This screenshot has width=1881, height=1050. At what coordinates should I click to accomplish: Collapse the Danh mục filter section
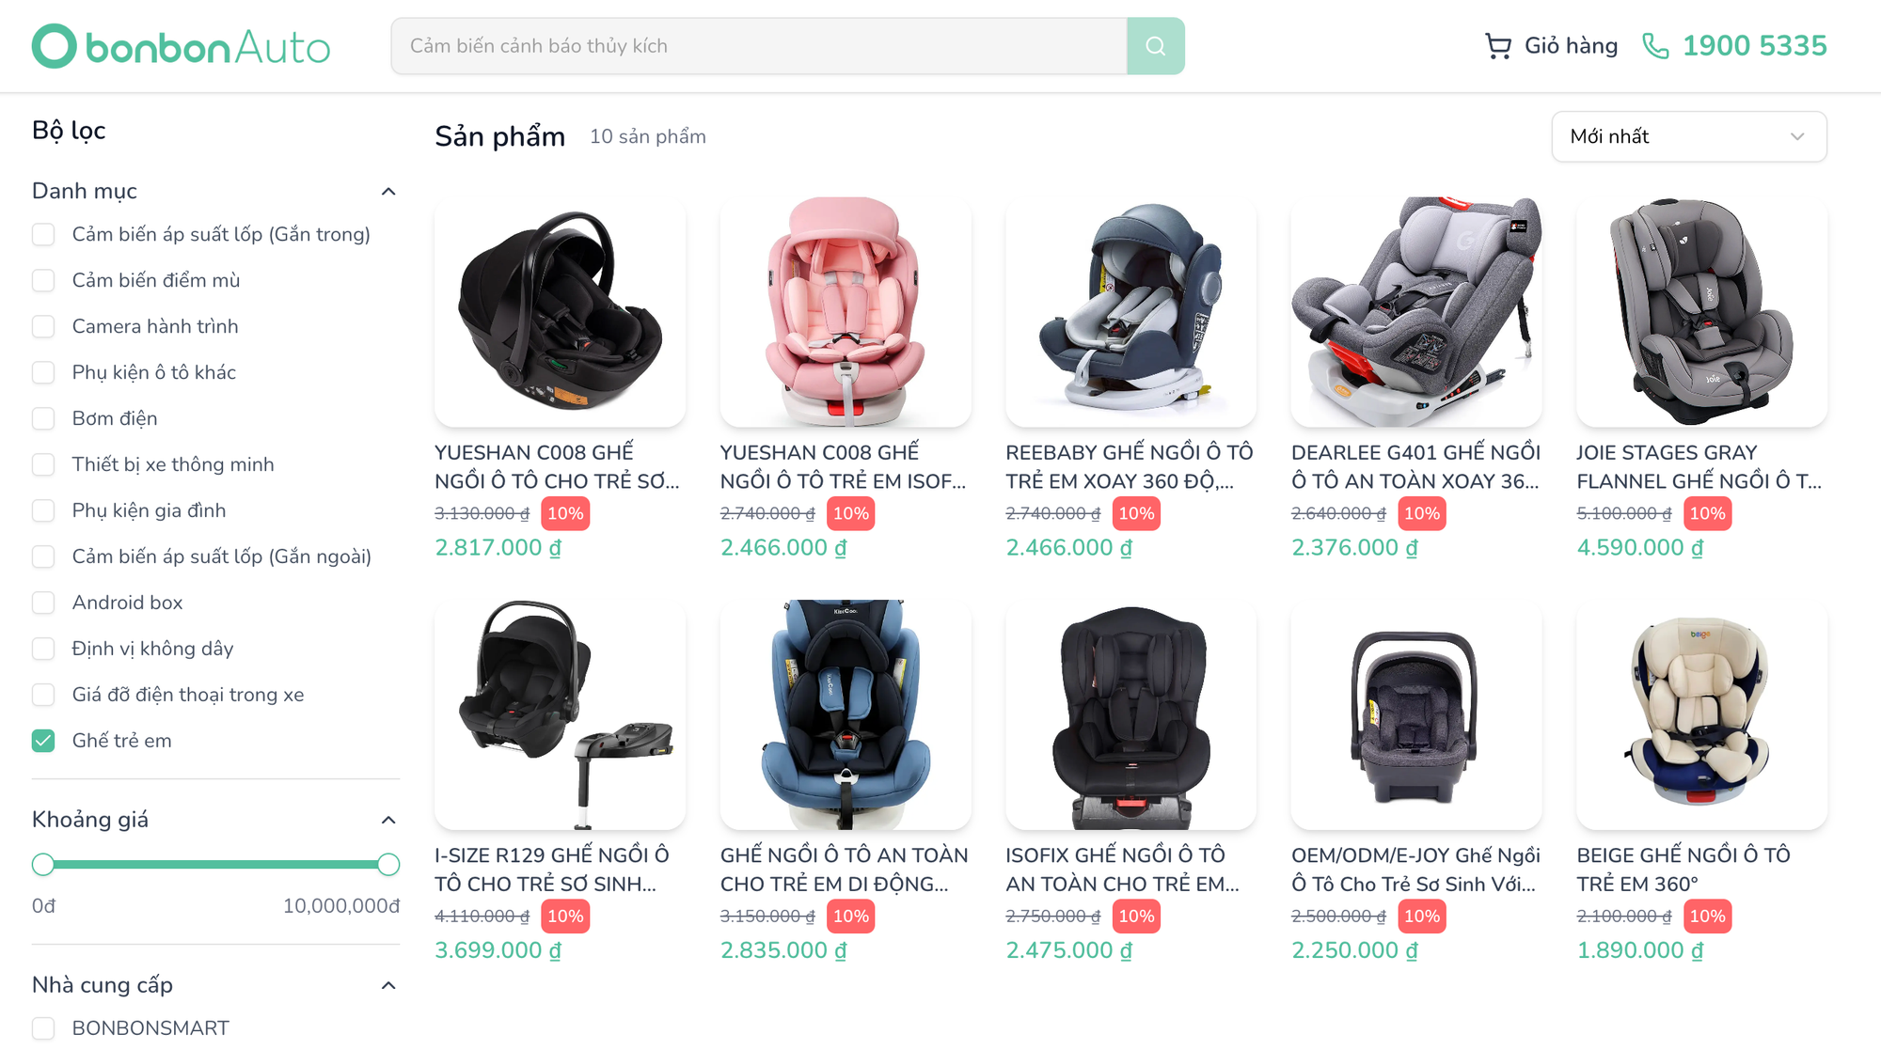[x=388, y=192]
